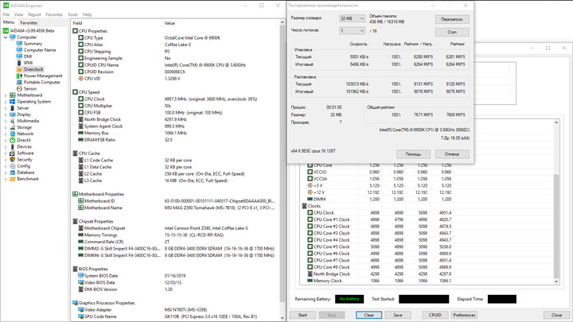Click the Перезапуск restart button
The height and width of the screenshot is (322, 573).
click(452, 19)
